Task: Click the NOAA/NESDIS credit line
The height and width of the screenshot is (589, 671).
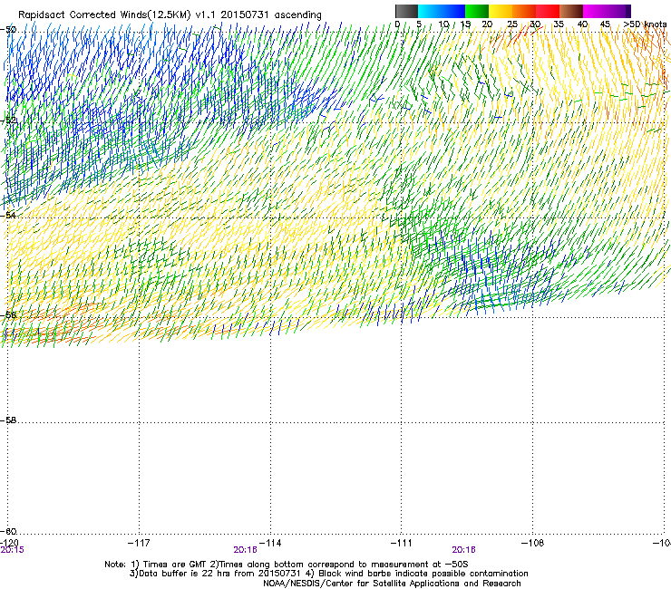Action: (392, 584)
